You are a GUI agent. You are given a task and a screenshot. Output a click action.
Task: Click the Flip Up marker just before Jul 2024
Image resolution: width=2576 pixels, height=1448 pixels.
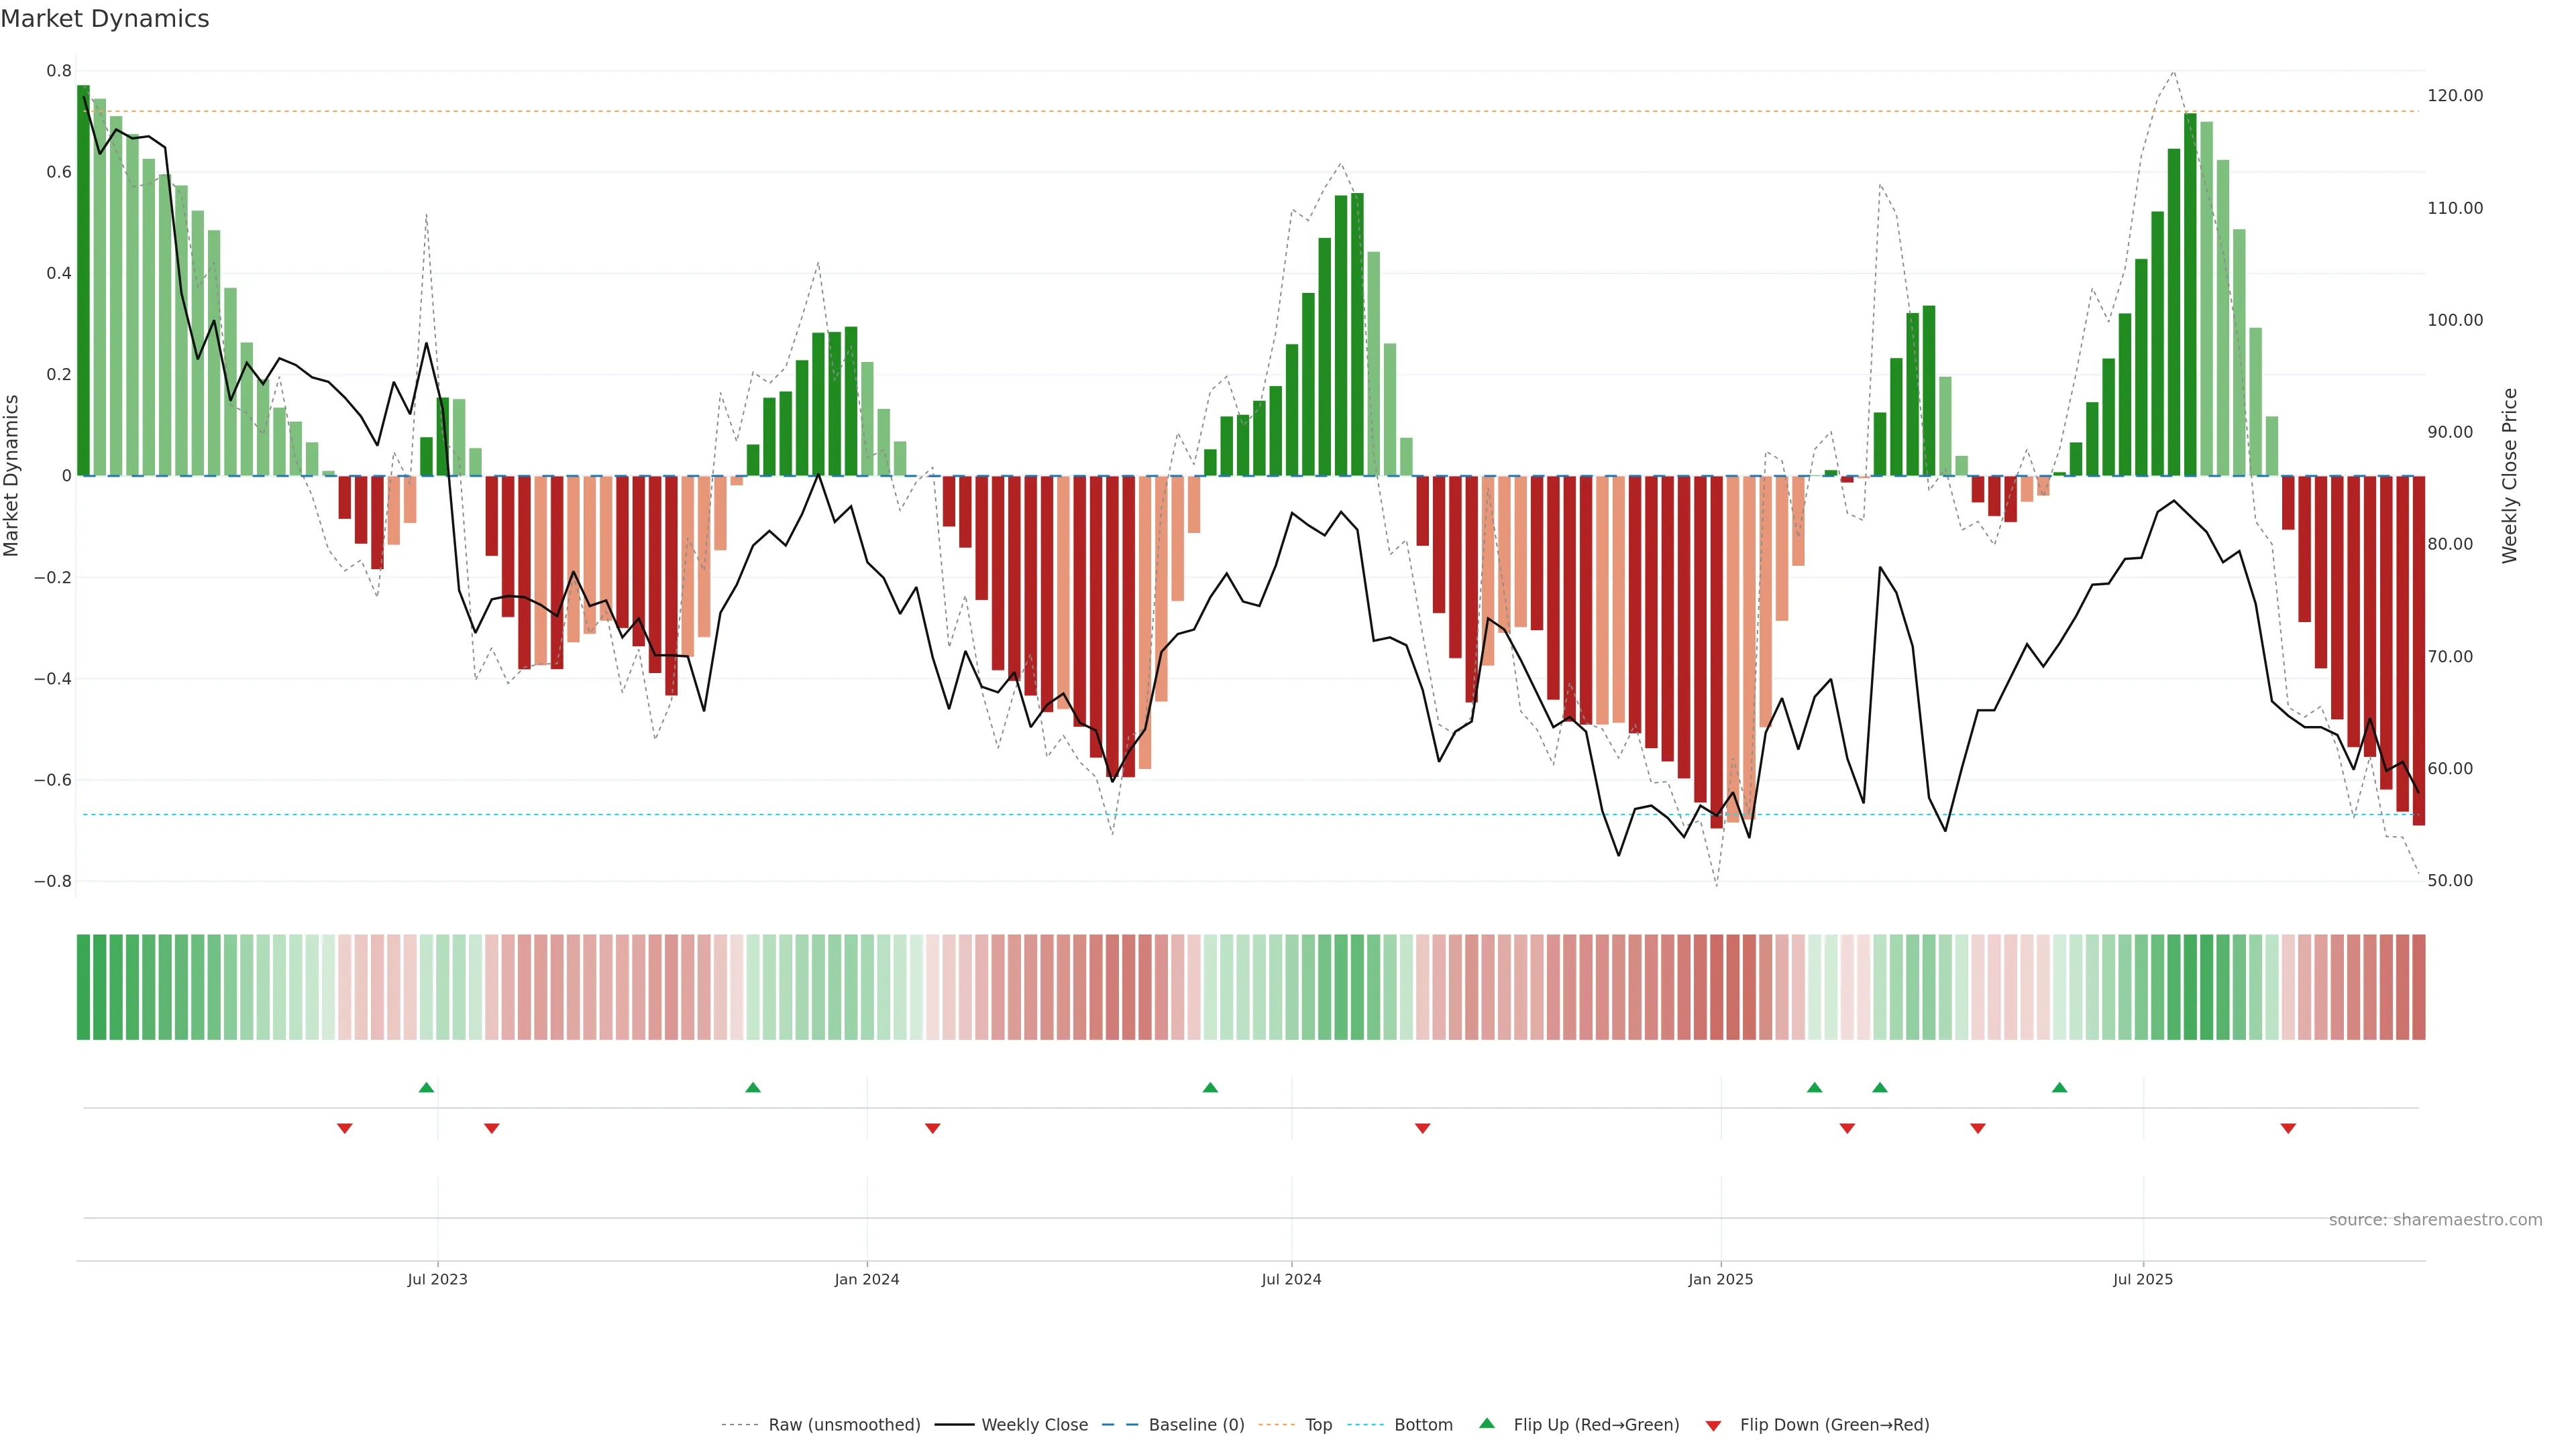(1210, 1087)
